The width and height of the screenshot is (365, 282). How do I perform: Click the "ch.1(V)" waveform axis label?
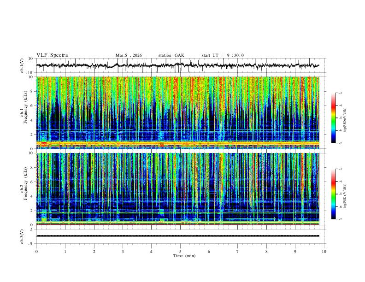pyautogui.click(x=22, y=65)
